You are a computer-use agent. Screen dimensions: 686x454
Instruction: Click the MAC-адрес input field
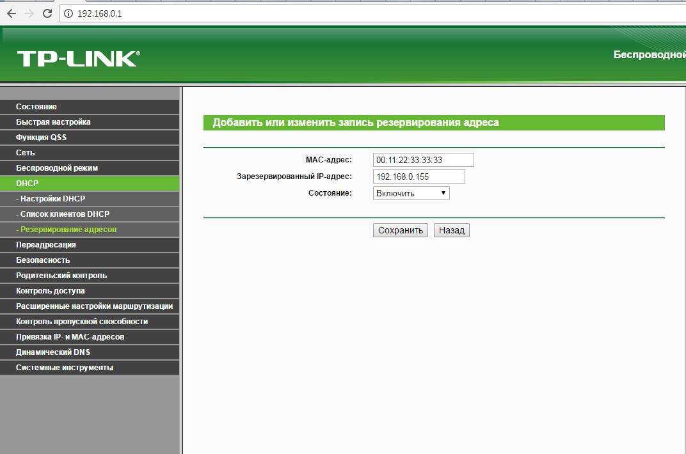tap(423, 160)
